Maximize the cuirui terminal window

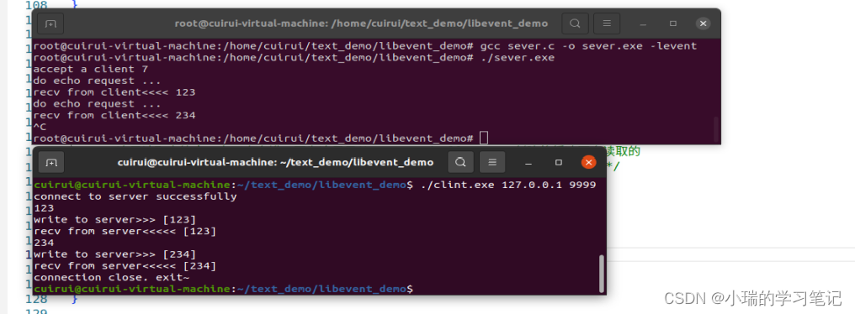coord(559,162)
